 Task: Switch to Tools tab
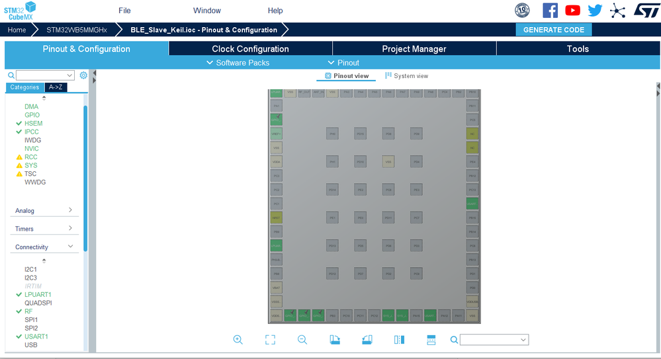[x=578, y=49]
